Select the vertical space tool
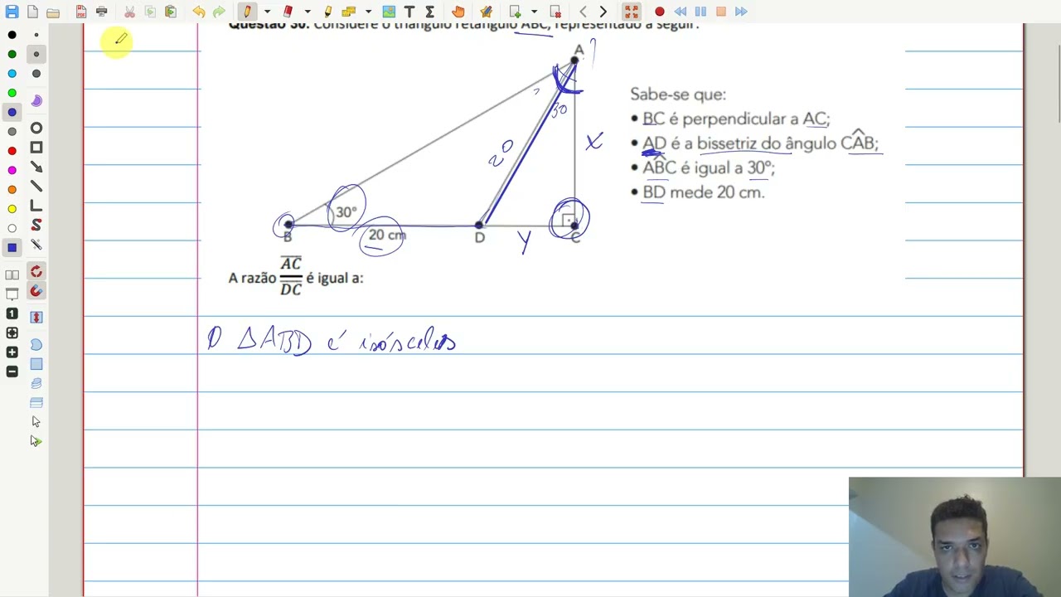1061x597 pixels. coord(36,317)
